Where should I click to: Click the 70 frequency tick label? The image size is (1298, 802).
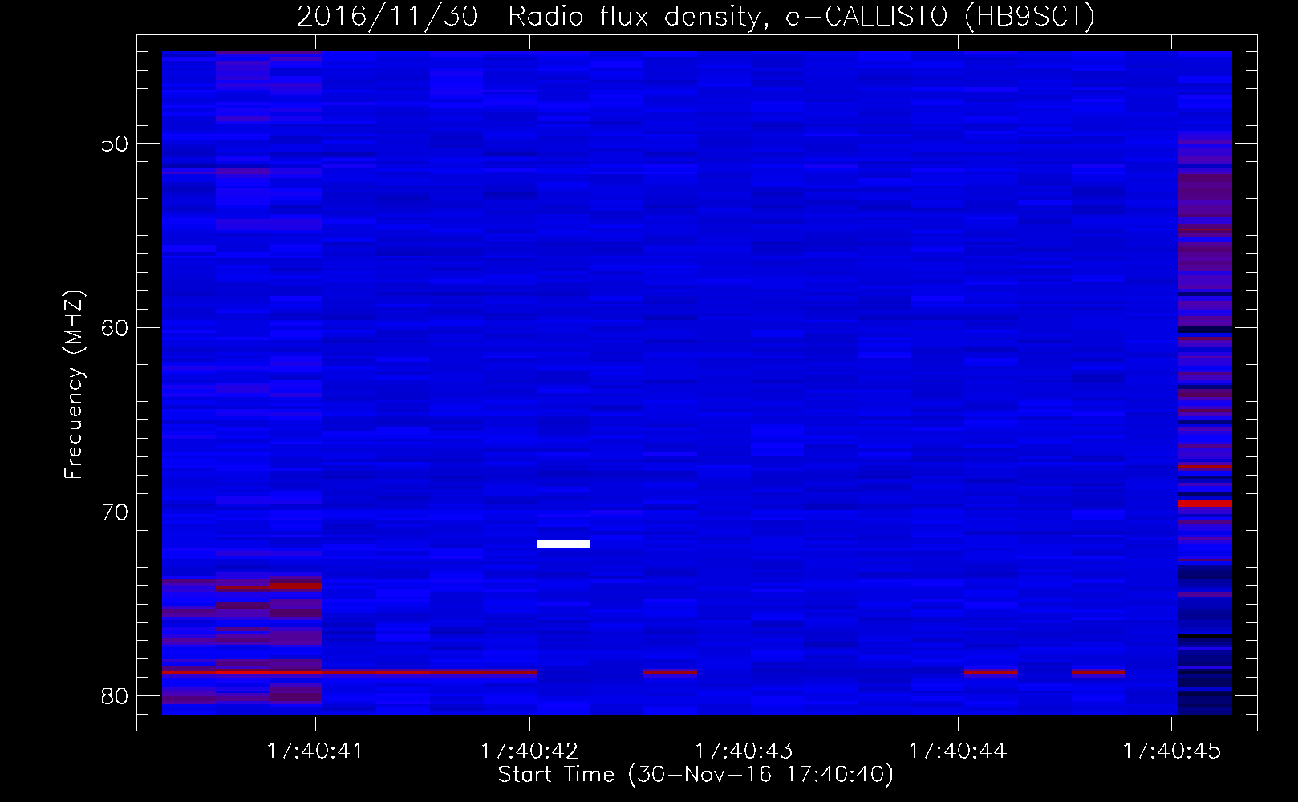click(x=115, y=512)
